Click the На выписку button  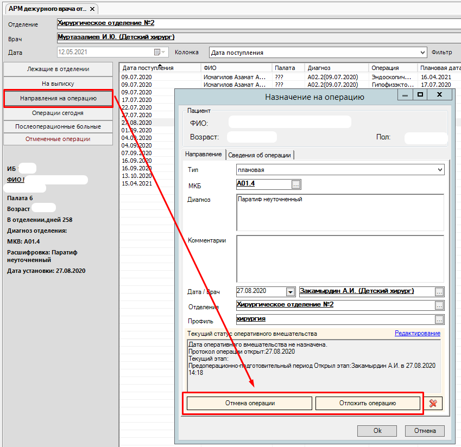click(x=58, y=84)
